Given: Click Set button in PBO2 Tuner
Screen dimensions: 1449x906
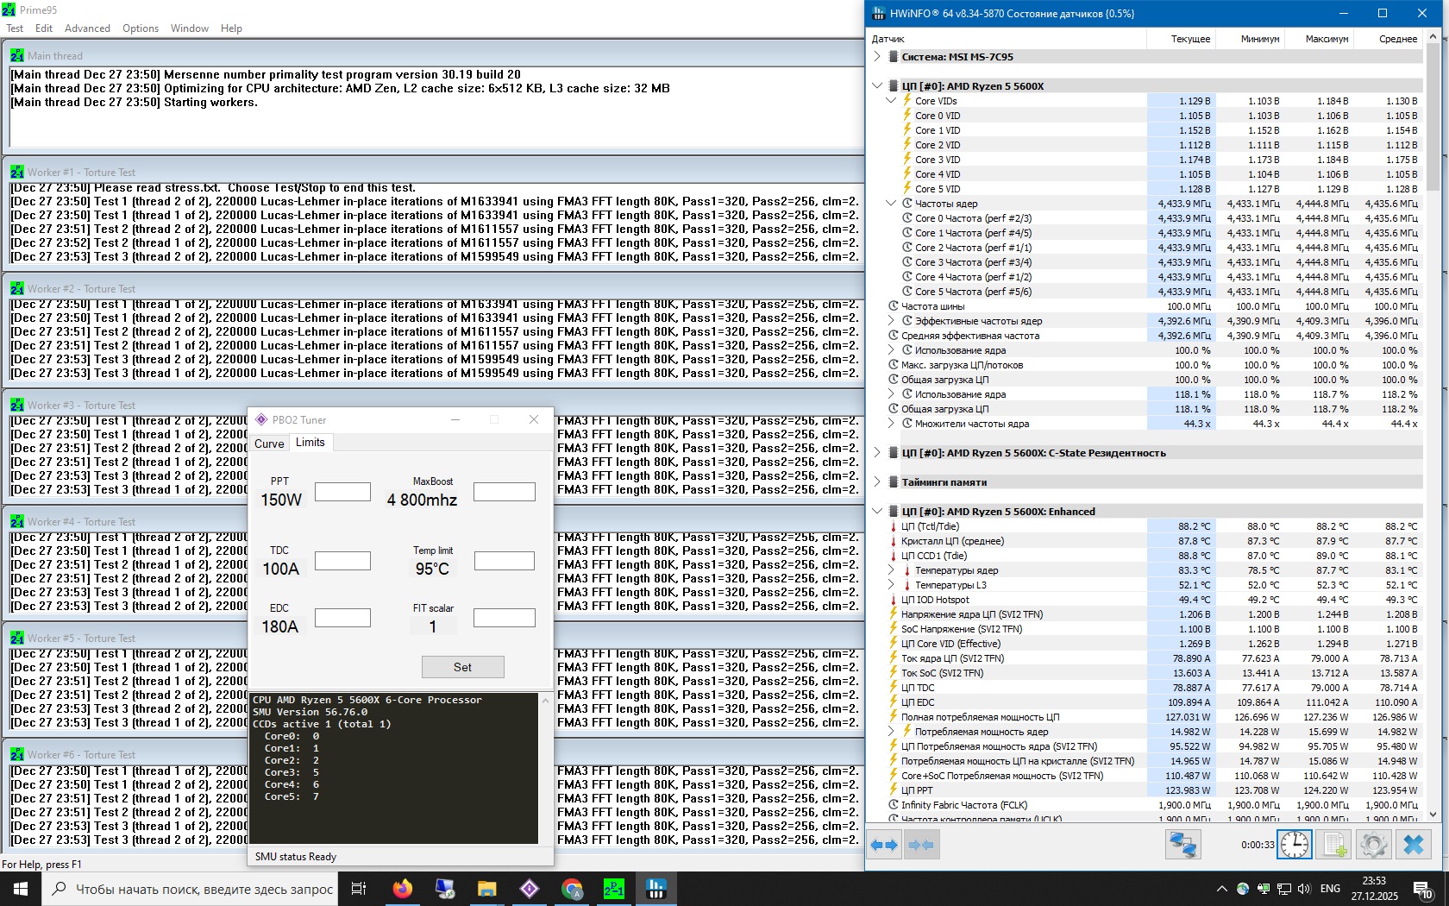Looking at the screenshot, I should pyautogui.click(x=463, y=667).
